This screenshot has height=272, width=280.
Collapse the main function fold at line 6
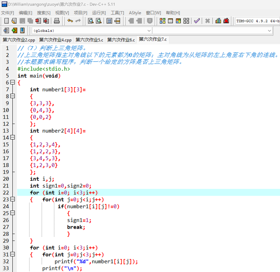[12, 82]
